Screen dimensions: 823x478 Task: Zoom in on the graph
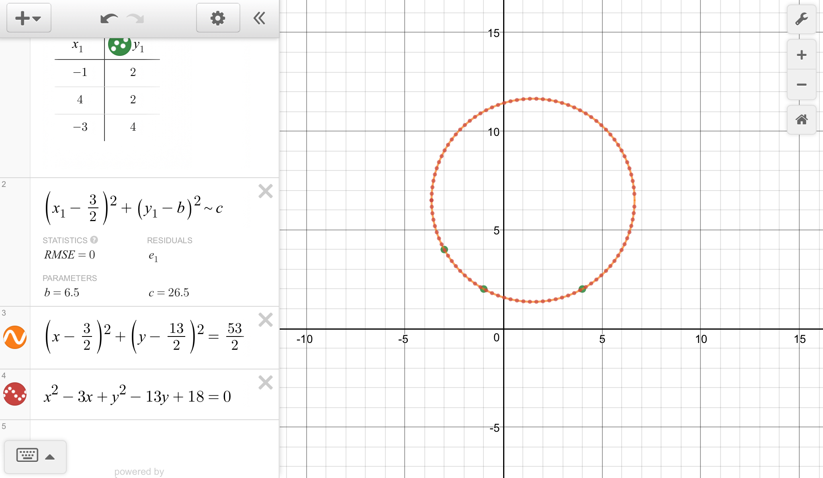tap(801, 55)
